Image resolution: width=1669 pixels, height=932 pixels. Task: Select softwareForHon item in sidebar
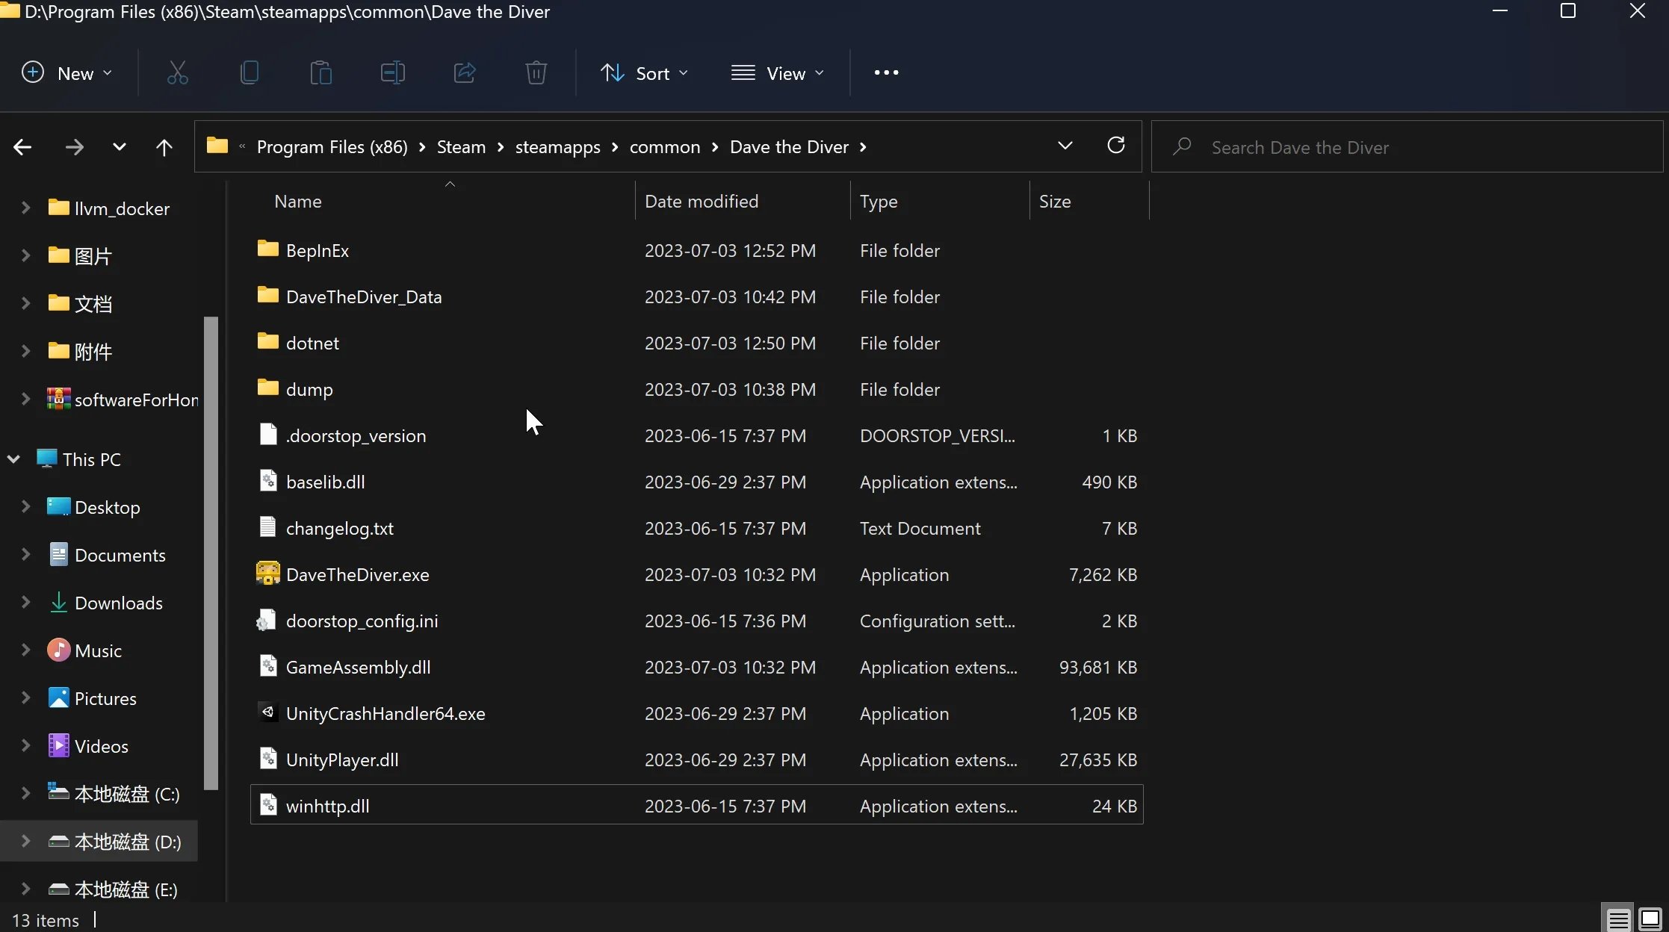pos(123,400)
